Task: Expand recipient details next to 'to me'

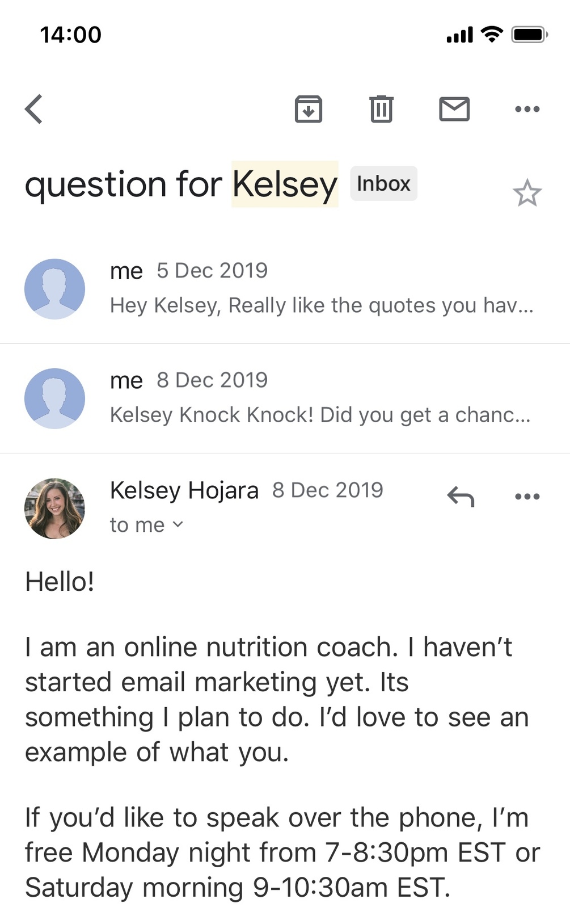Action: click(x=178, y=524)
